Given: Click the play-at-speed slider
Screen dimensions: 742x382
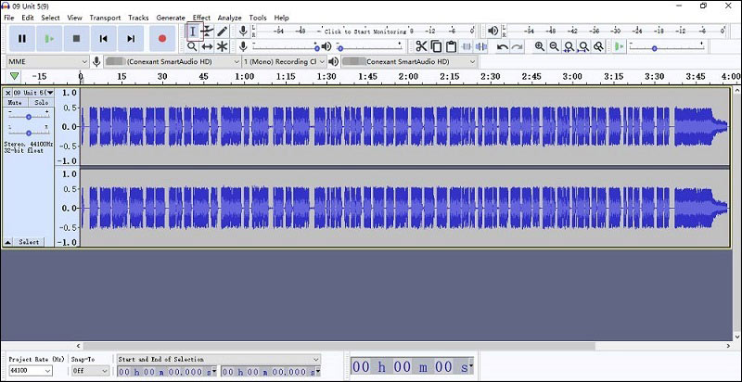Looking at the screenshot, I should [666, 46].
